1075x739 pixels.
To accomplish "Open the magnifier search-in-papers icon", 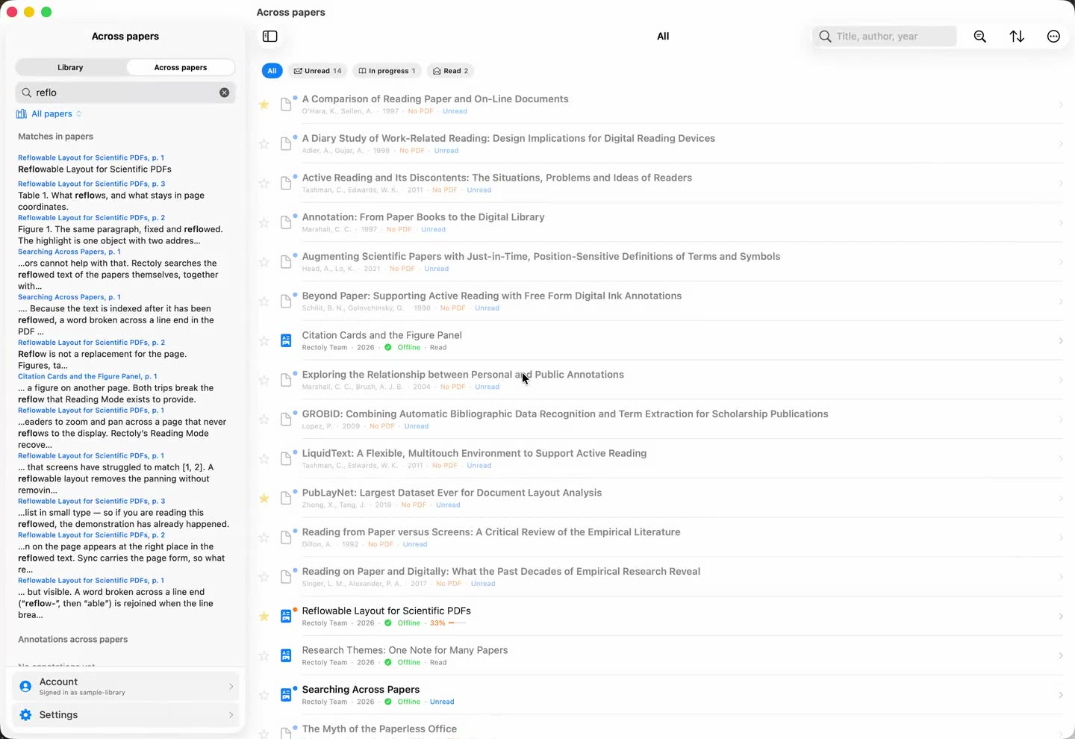I will (980, 37).
